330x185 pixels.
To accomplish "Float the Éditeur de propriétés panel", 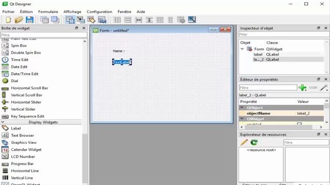I will pos(319,79).
